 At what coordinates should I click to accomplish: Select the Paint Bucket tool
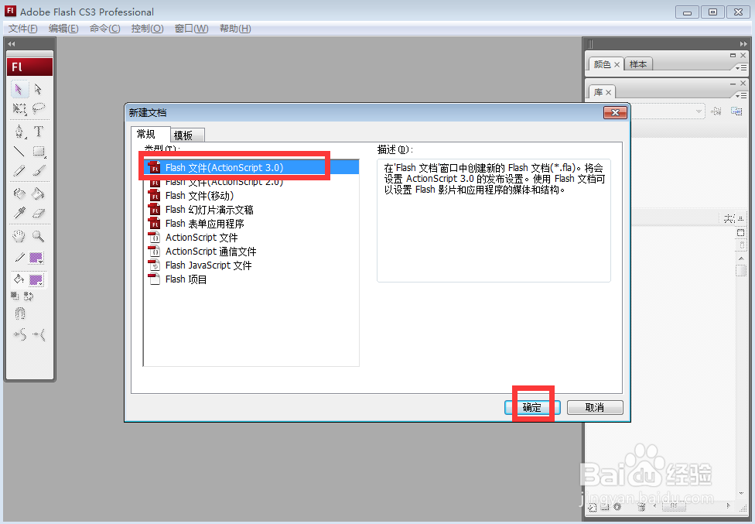coord(39,194)
